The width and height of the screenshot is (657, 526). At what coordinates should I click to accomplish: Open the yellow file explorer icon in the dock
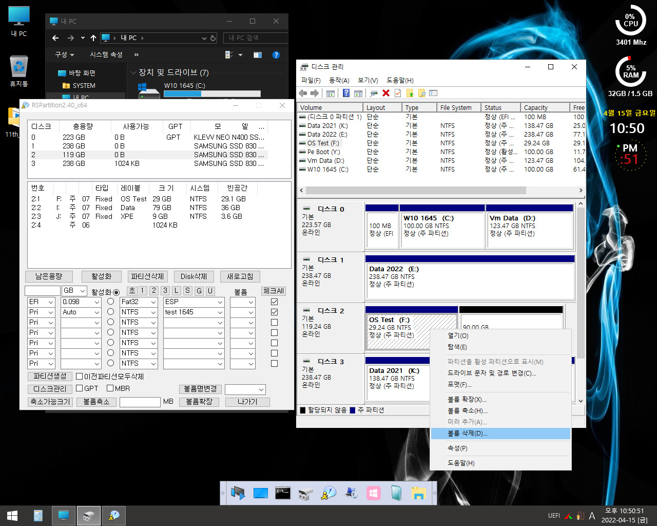pos(419,493)
